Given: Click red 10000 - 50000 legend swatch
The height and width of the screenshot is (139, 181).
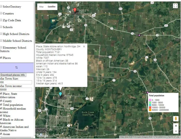Looking at the screenshot, I should point(150,108).
